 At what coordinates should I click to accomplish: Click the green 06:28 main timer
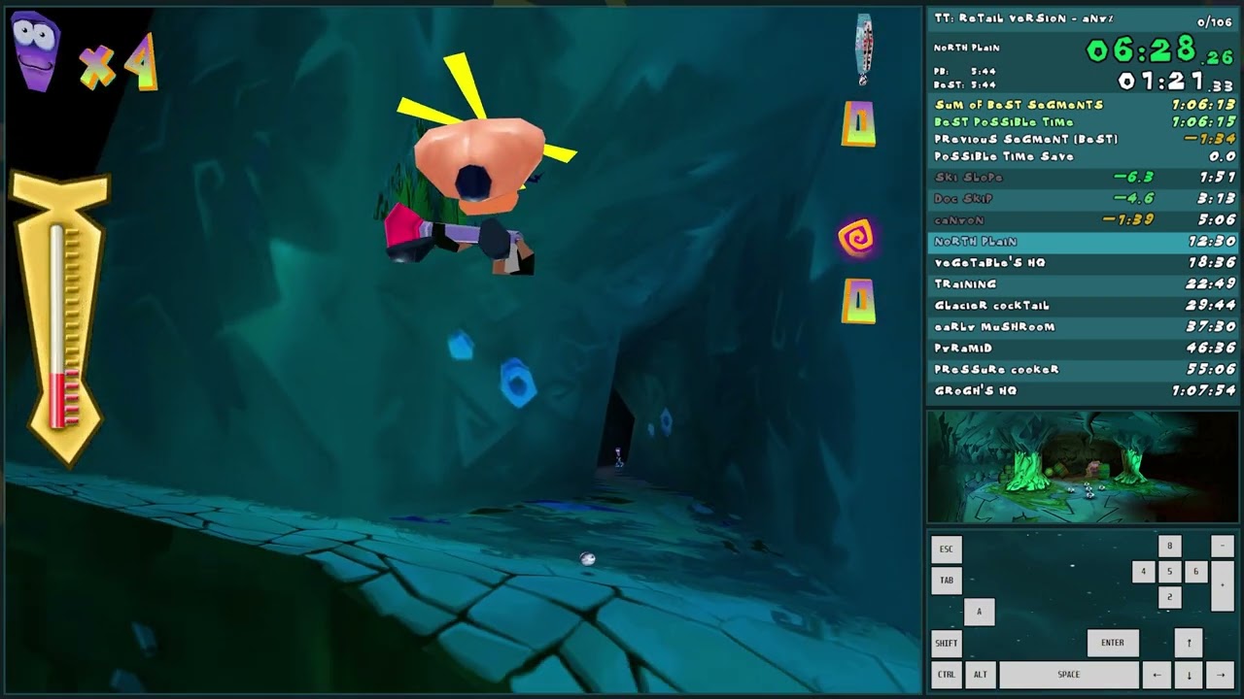click(x=1160, y=50)
